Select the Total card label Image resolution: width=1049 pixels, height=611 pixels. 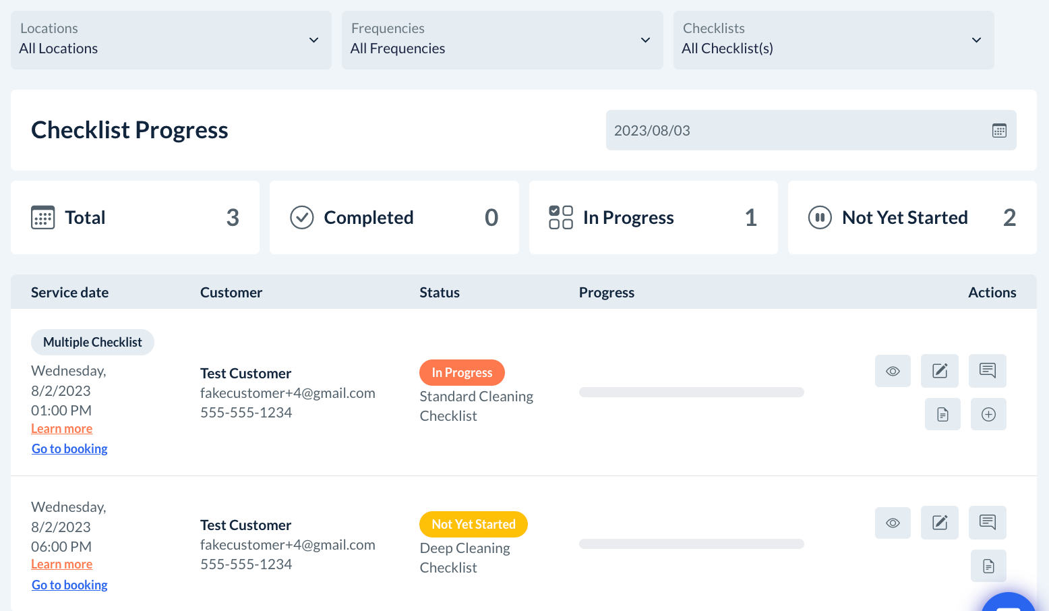point(85,217)
